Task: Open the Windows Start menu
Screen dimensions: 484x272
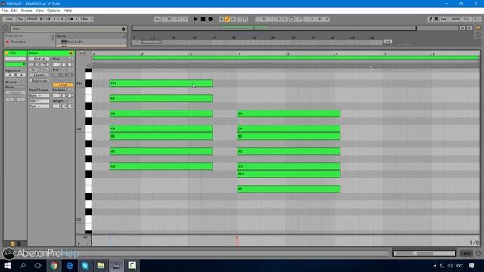Action: [8, 265]
